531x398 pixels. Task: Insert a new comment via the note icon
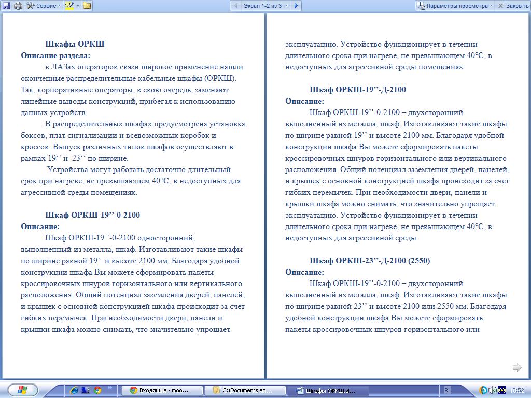(x=87, y=5)
